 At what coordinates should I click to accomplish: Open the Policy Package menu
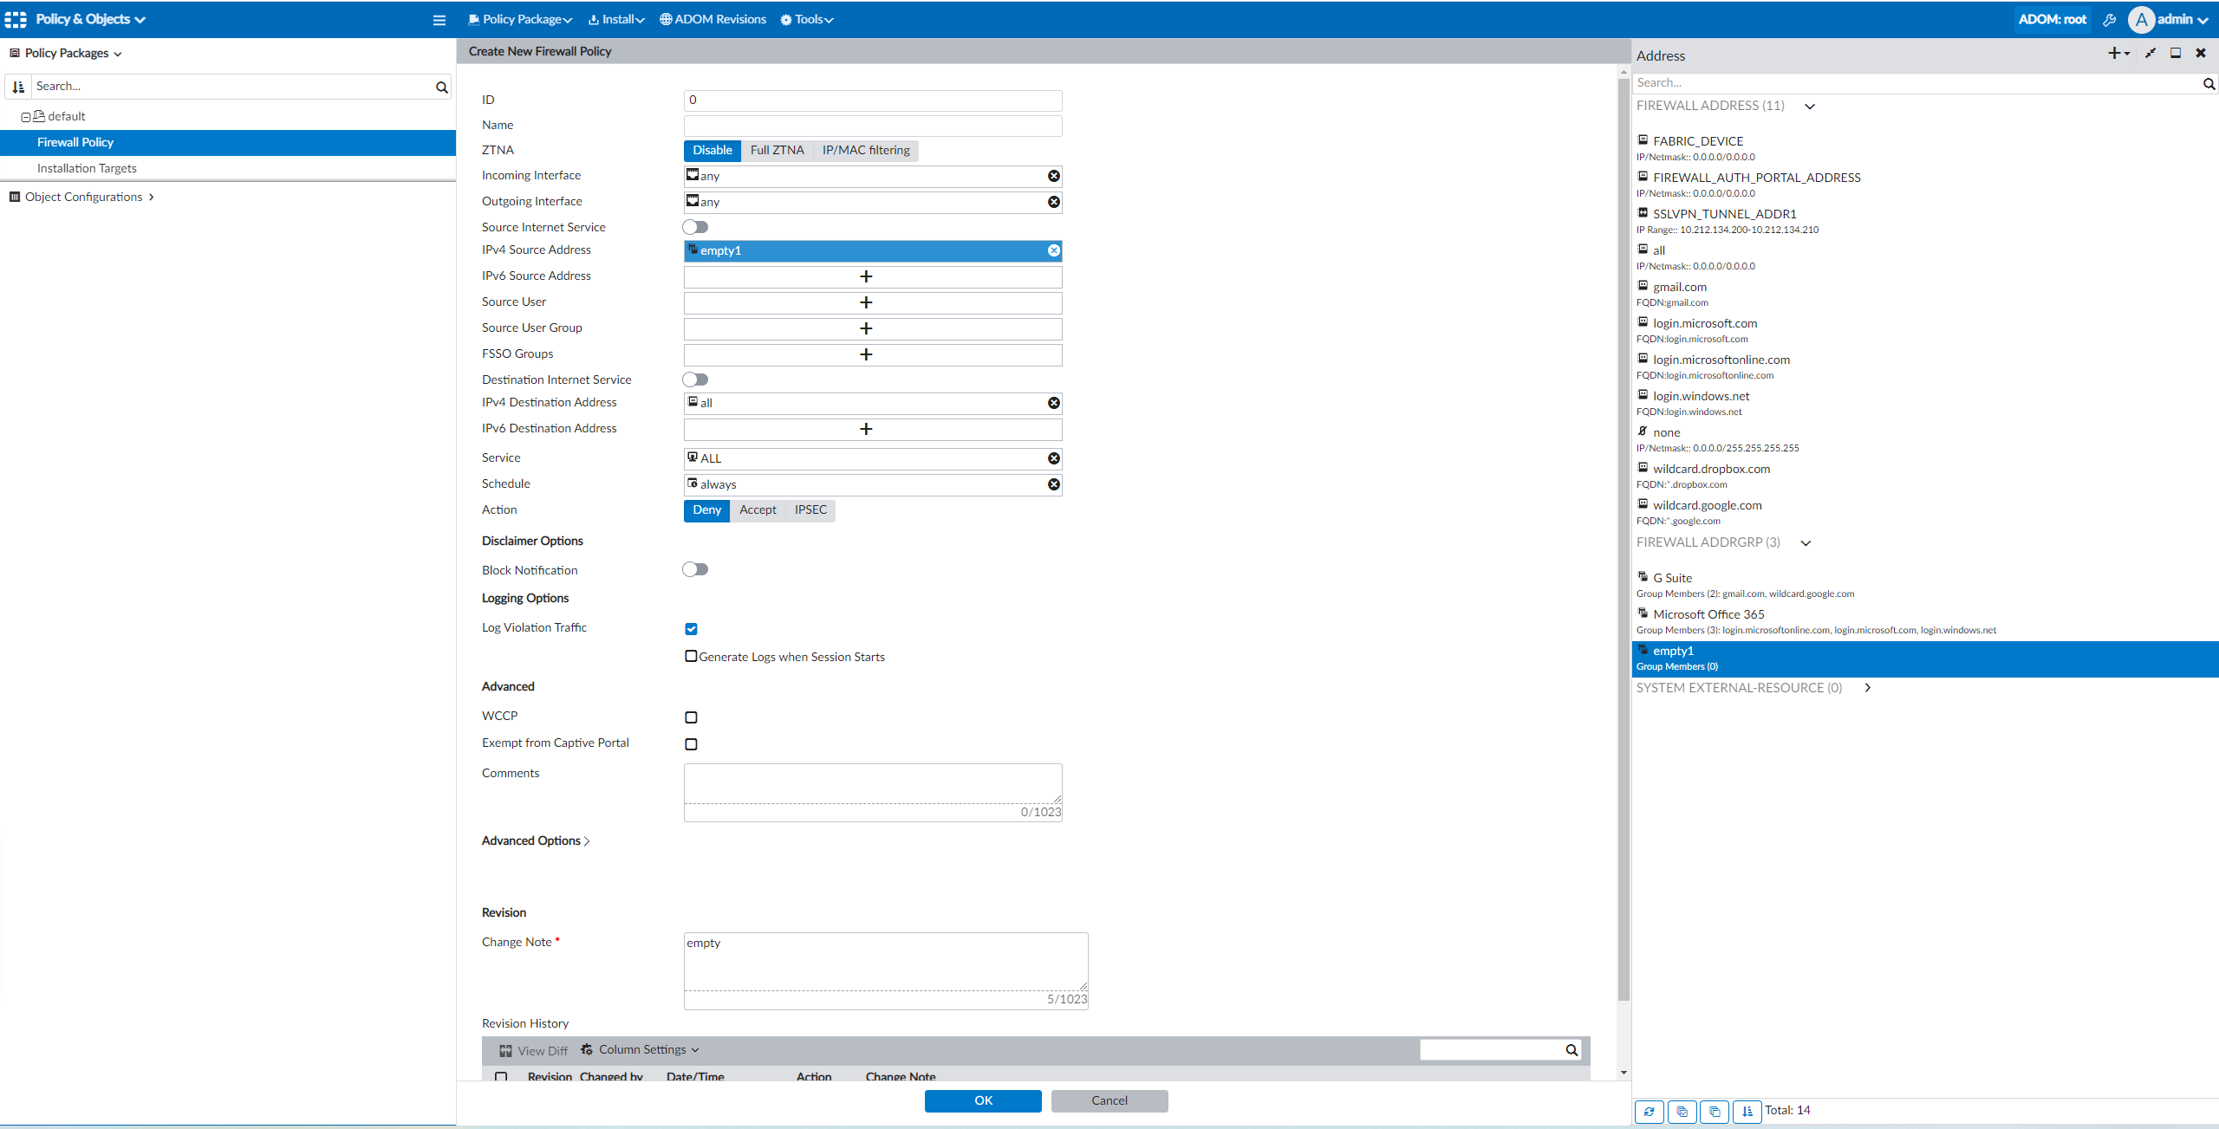[520, 19]
